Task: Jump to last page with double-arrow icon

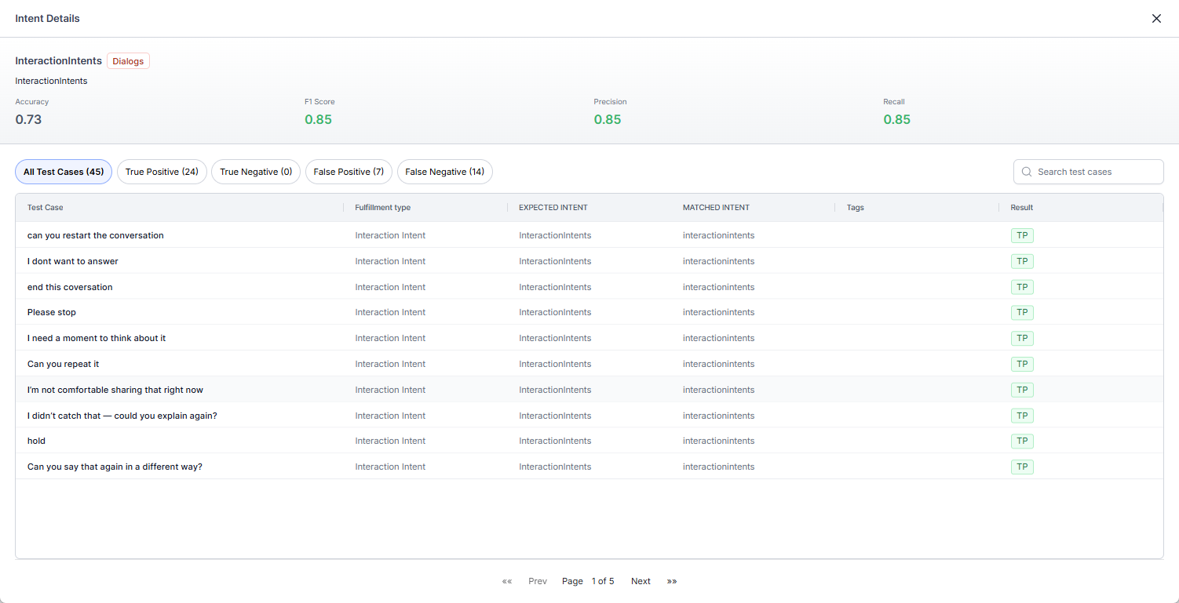Action: [672, 581]
